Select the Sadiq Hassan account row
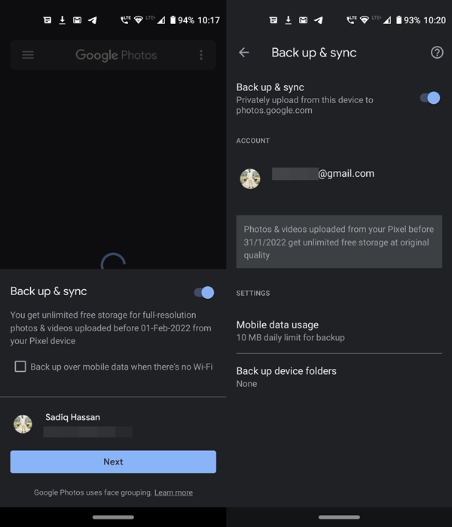The width and height of the screenshot is (452, 527). 113,424
